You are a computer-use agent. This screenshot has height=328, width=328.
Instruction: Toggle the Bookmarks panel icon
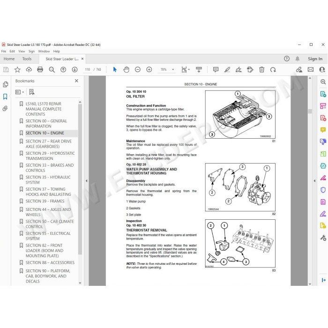pos(5,97)
